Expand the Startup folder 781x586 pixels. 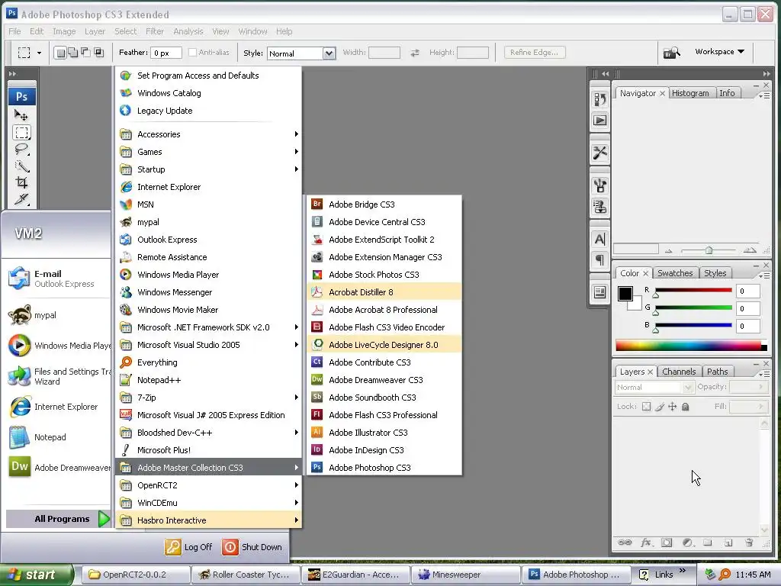click(x=209, y=169)
